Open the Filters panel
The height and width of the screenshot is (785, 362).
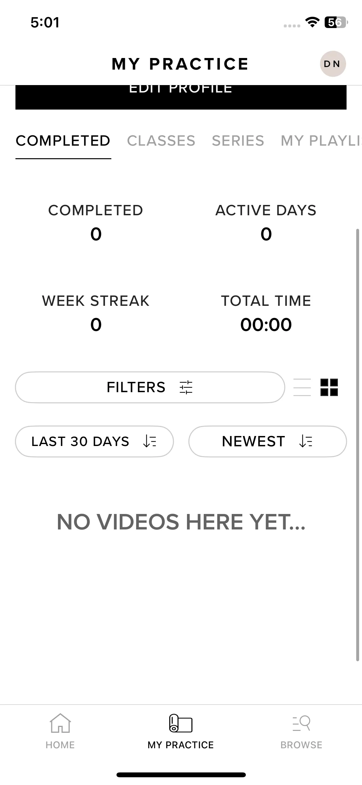136,387
